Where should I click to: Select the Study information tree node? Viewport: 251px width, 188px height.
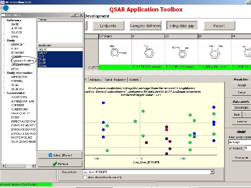click(20, 73)
